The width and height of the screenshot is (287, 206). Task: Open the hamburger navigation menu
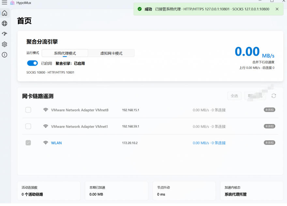[4, 3]
